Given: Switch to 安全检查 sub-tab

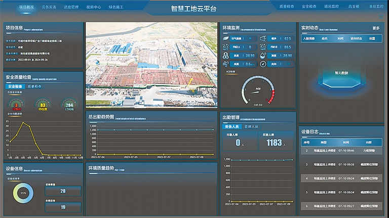Looking at the screenshot, I should click(15, 86).
